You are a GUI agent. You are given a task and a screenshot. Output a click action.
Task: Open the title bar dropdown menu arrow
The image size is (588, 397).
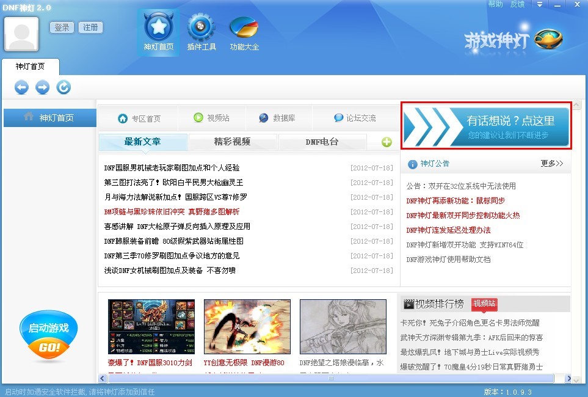click(x=539, y=5)
